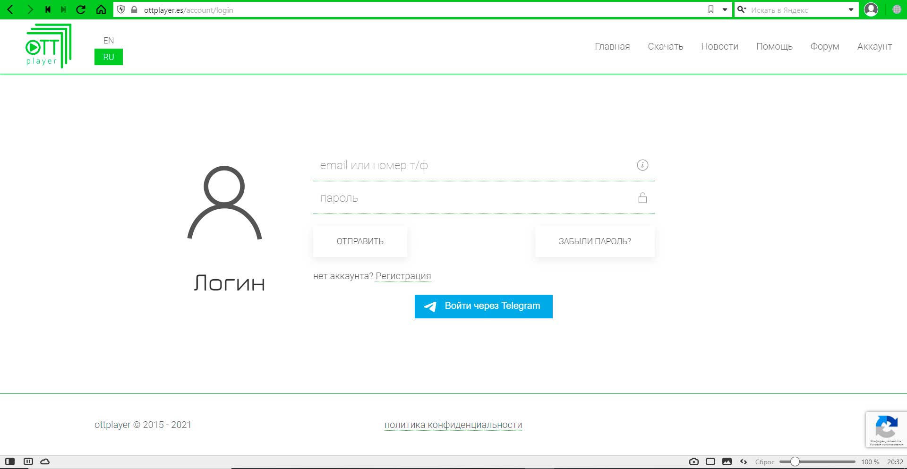This screenshot has width=907, height=469.
Task: Expand the address bar history dropdown
Action: tap(725, 9)
